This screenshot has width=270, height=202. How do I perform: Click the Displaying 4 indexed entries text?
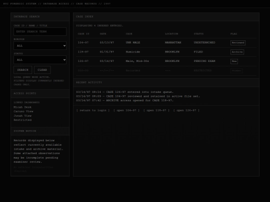coord(99,25)
